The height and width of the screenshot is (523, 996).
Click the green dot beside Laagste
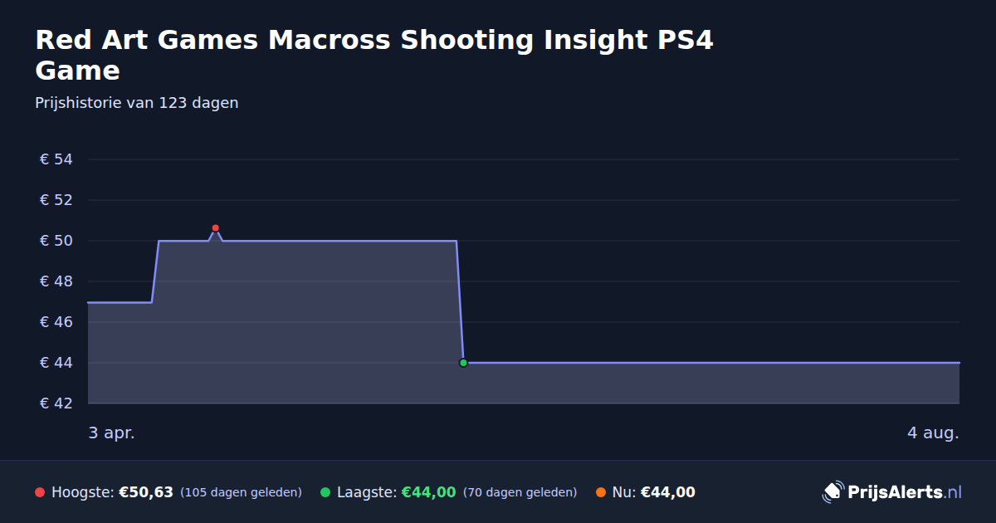tap(325, 492)
